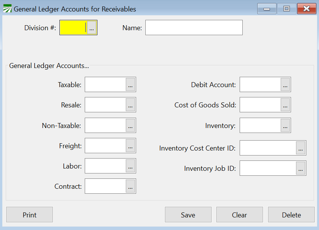
Task: Browse Inventory Job ID list
Action: point(301,168)
